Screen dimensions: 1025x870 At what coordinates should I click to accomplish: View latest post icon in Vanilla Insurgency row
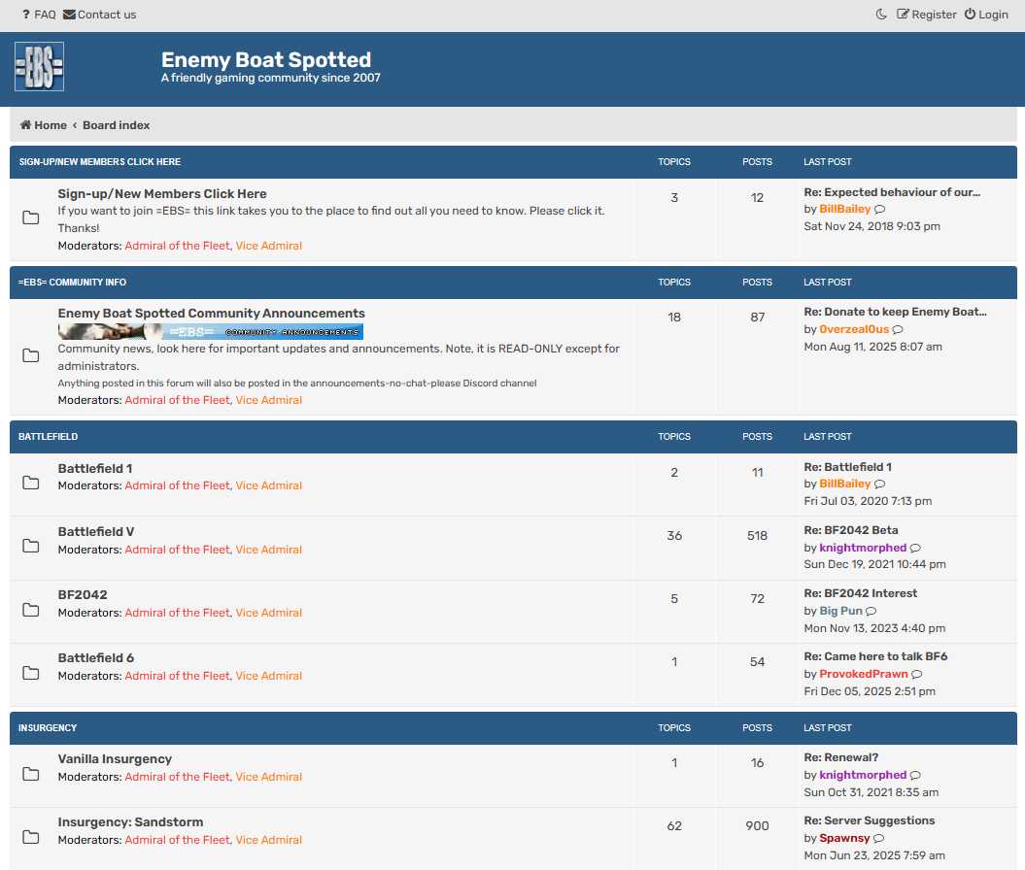(x=915, y=775)
